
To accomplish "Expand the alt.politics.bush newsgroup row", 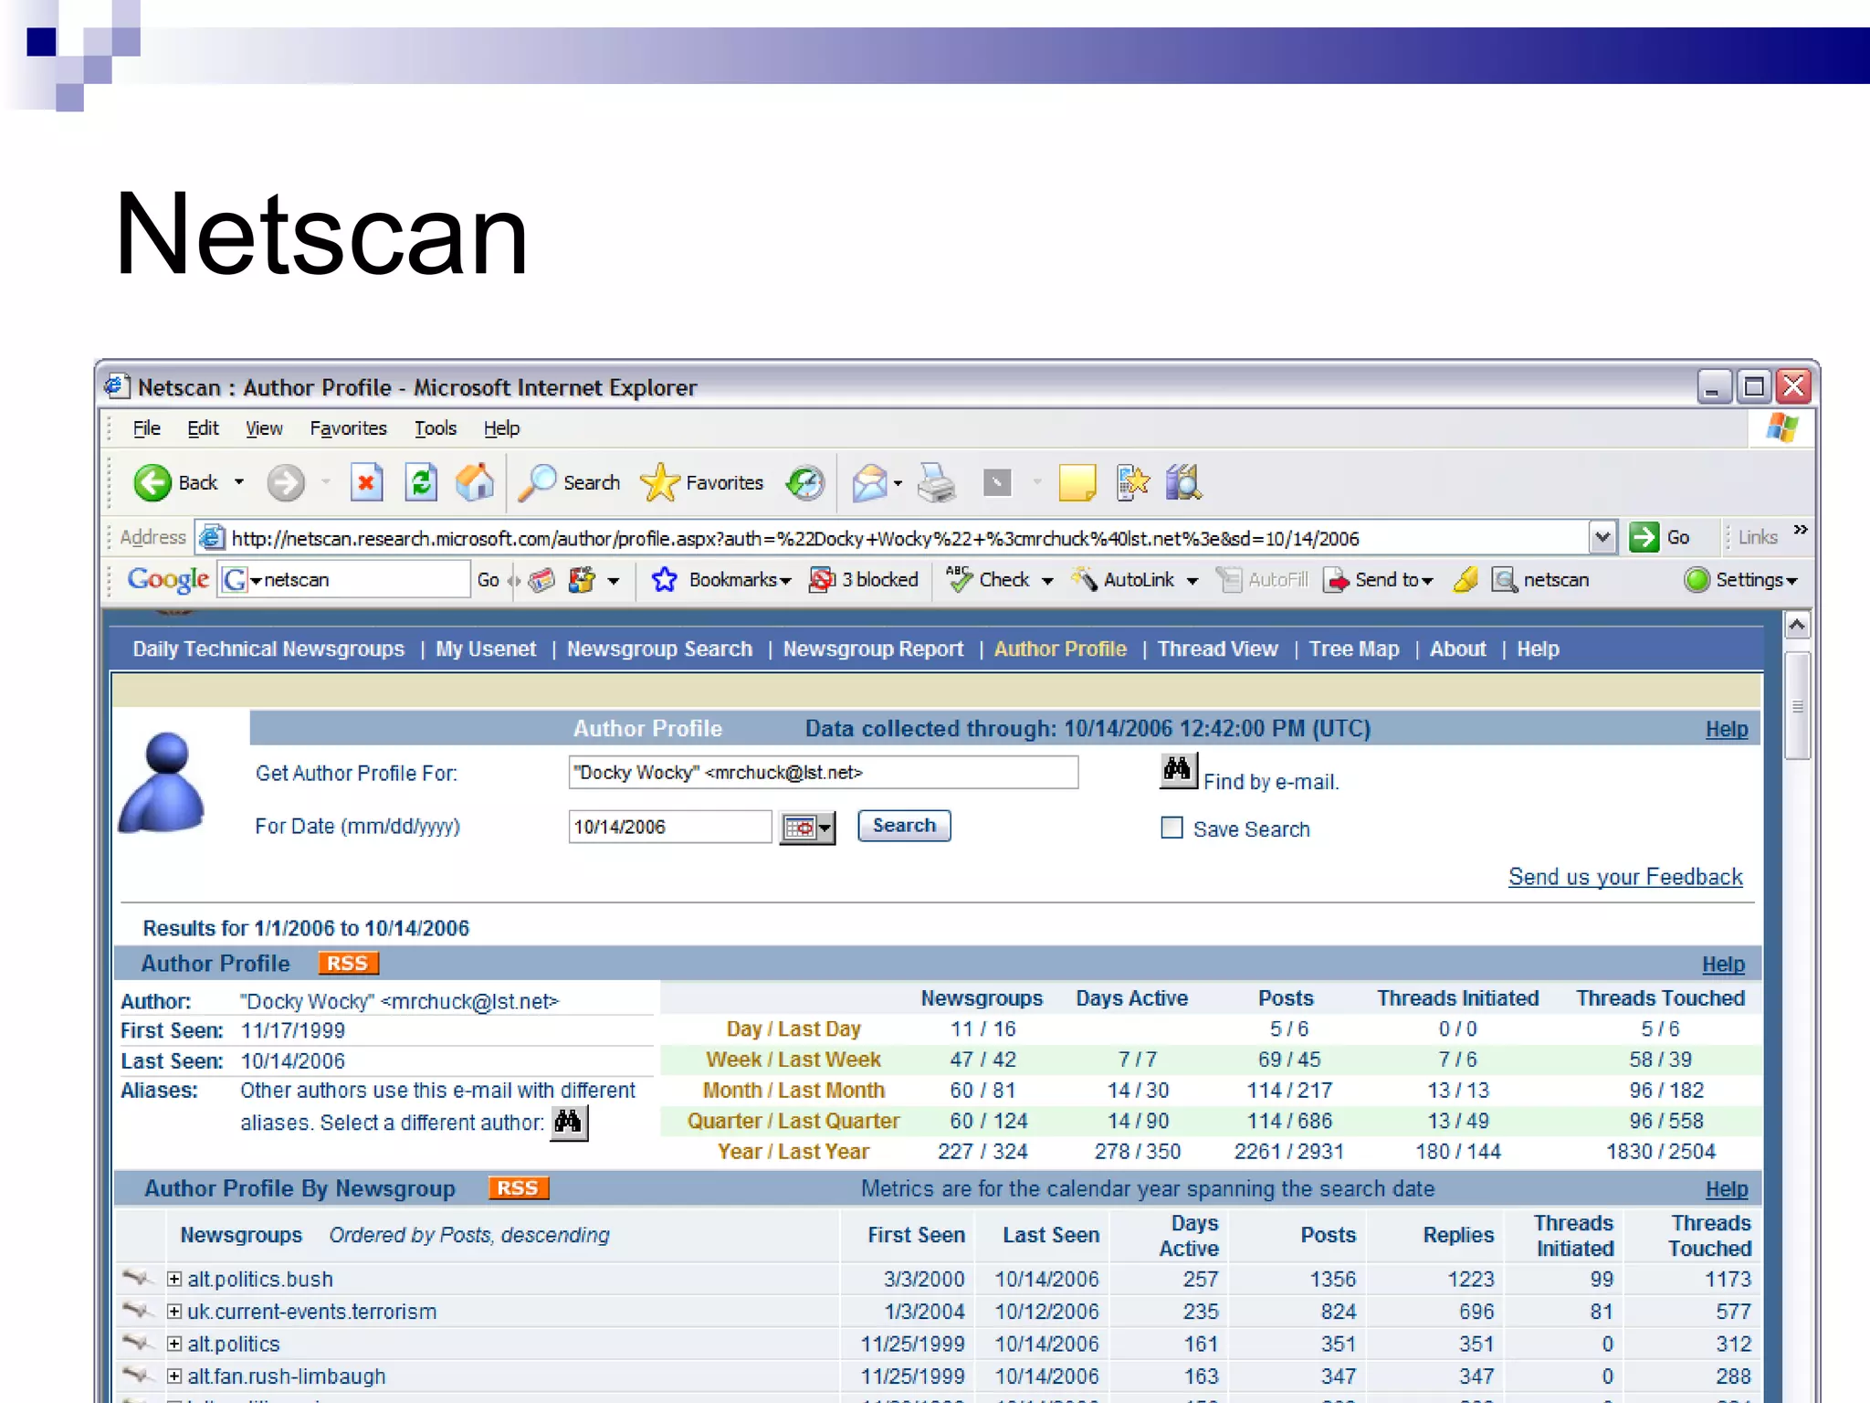I will pos(174,1279).
